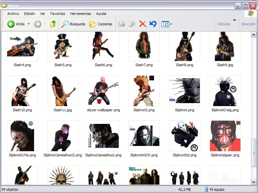This screenshot has width=258, height=193.
Task: Select the skull with spikes thumbnail
Action: (63, 175)
